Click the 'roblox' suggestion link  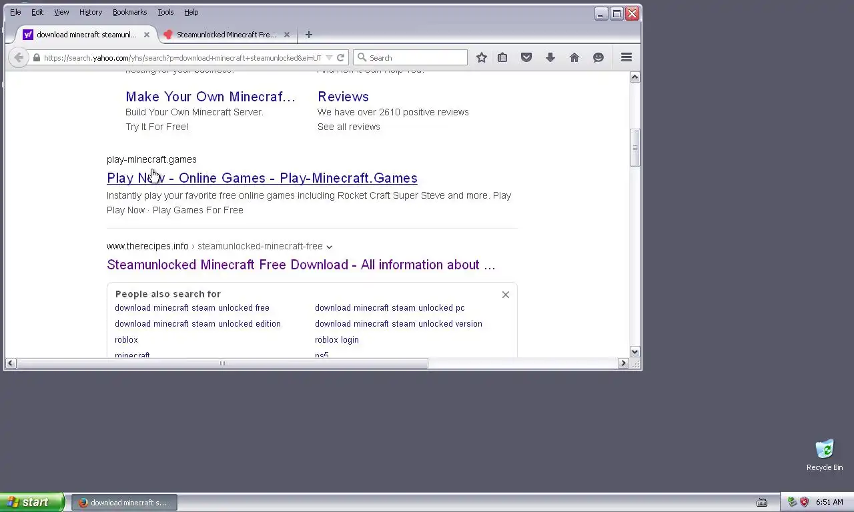[x=126, y=340]
